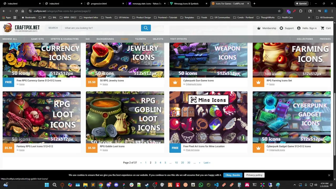
Task: Go back with the browser back arrow
Action: pyautogui.click(x=4, y=11)
